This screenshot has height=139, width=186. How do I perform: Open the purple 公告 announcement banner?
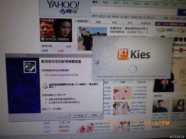point(171,24)
